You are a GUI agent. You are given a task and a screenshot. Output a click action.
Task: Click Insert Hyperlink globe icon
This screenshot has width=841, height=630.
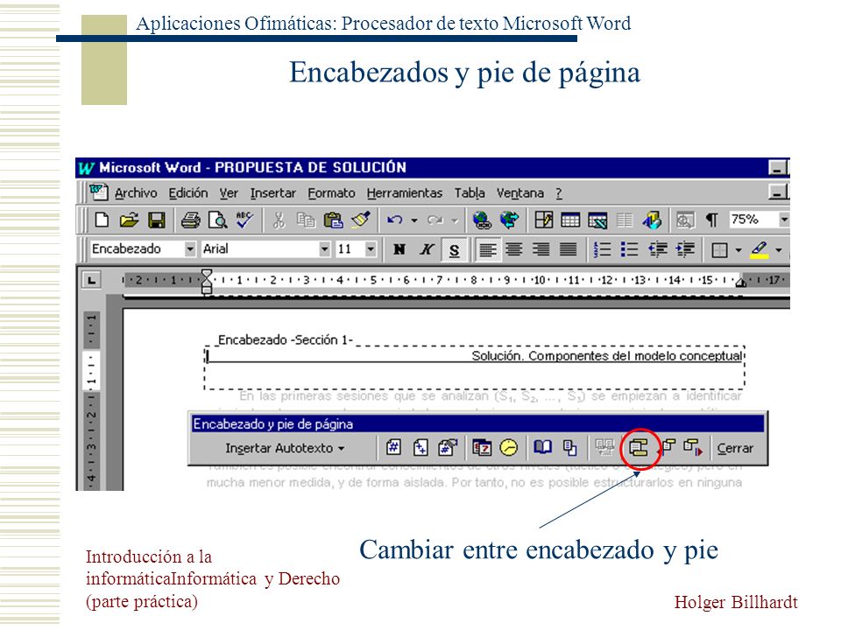(x=482, y=220)
